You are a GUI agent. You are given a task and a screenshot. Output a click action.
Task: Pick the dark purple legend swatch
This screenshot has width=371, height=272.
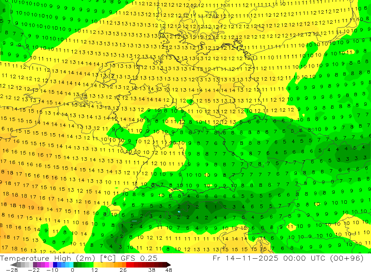click(35, 265)
